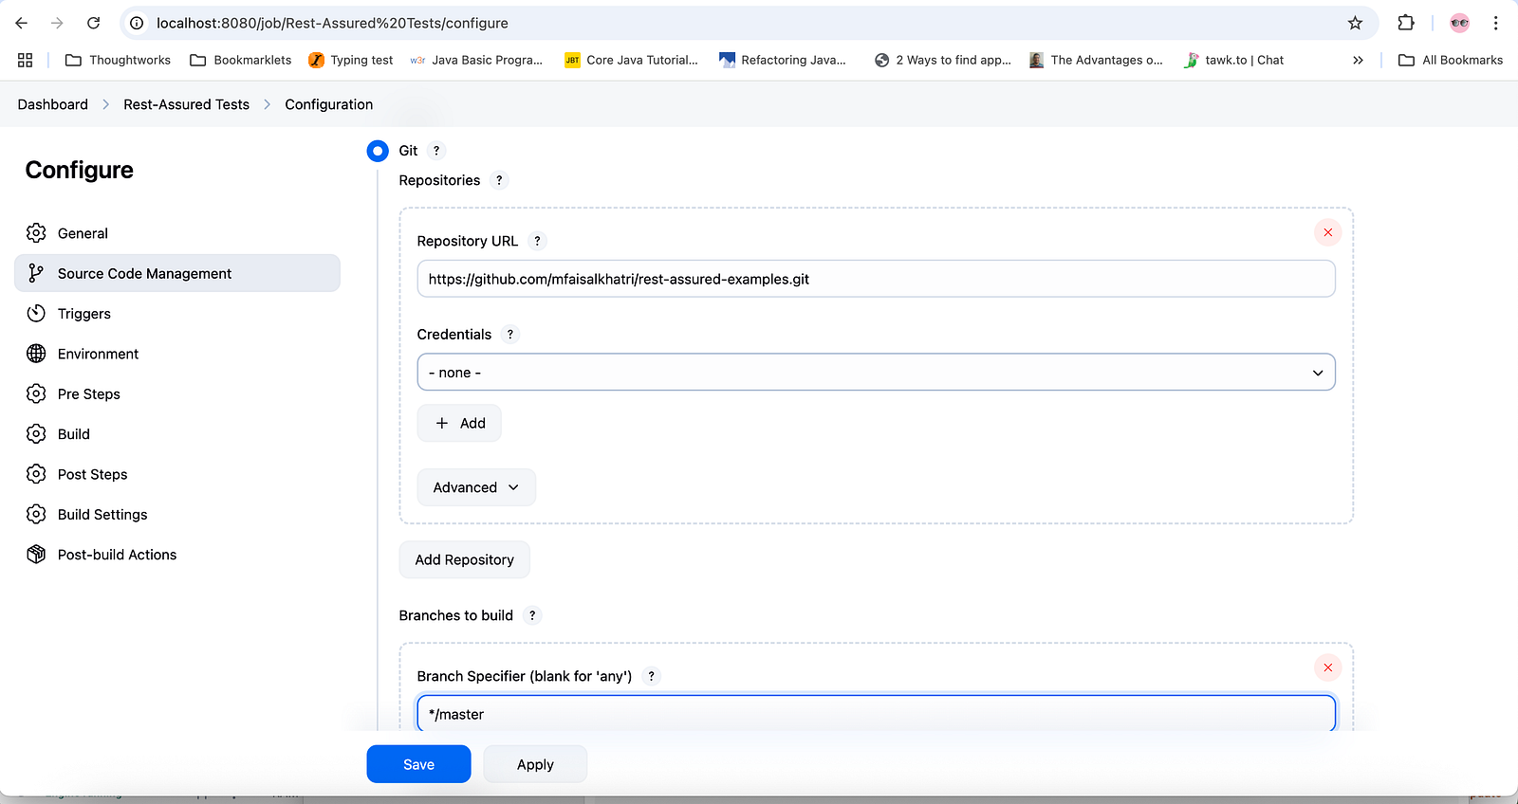This screenshot has height=804, width=1518.
Task: Click the browser address bar URL
Action: pyautogui.click(x=332, y=23)
